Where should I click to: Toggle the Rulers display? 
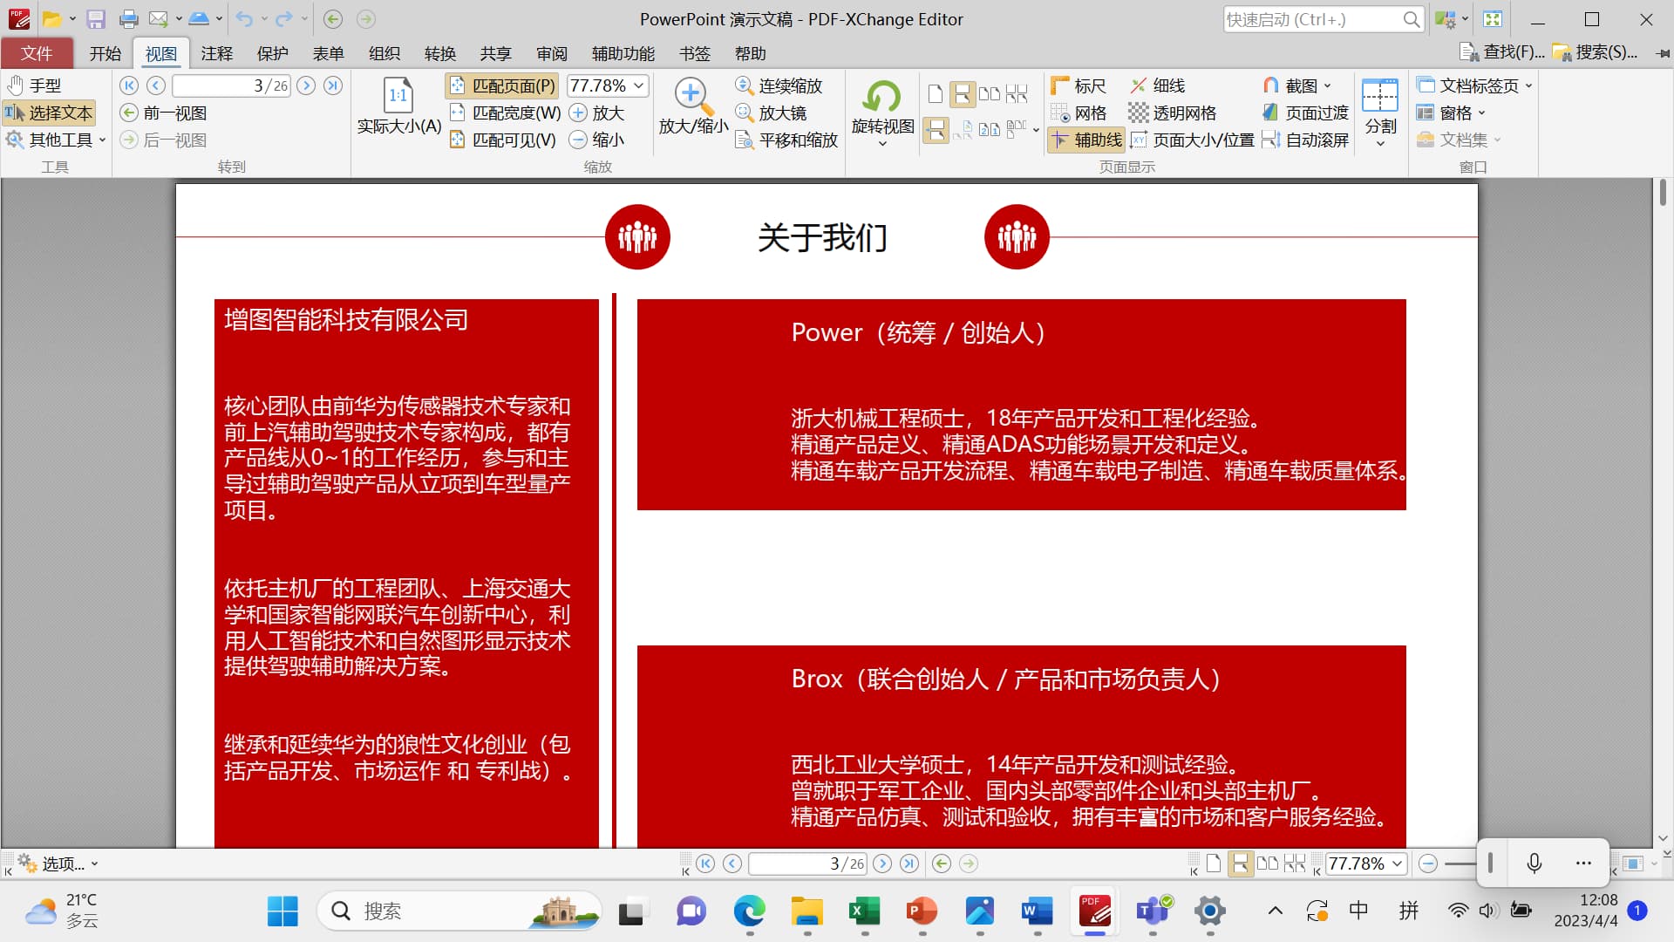pos(1079,85)
